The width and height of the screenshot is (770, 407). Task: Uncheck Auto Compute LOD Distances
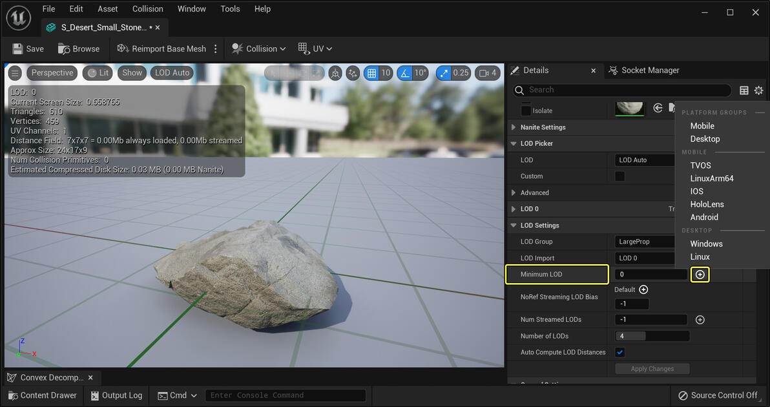point(619,352)
